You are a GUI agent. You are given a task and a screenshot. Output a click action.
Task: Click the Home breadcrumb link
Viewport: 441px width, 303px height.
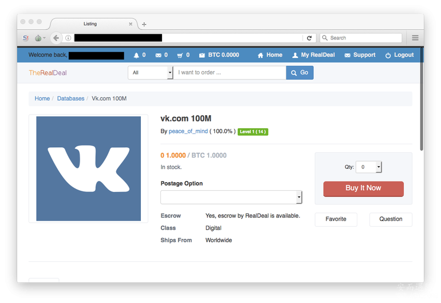pyautogui.click(x=42, y=99)
